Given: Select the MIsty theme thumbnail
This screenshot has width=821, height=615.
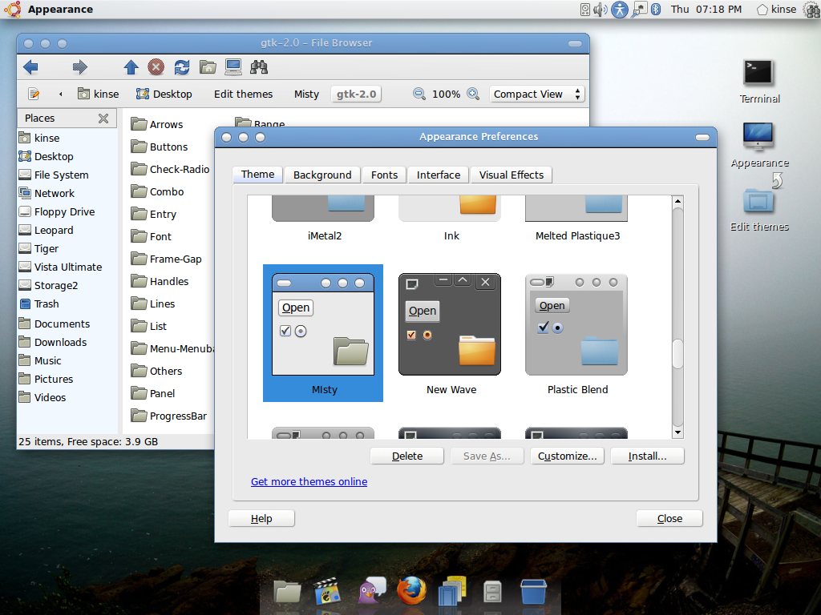Looking at the screenshot, I should click(323, 333).
